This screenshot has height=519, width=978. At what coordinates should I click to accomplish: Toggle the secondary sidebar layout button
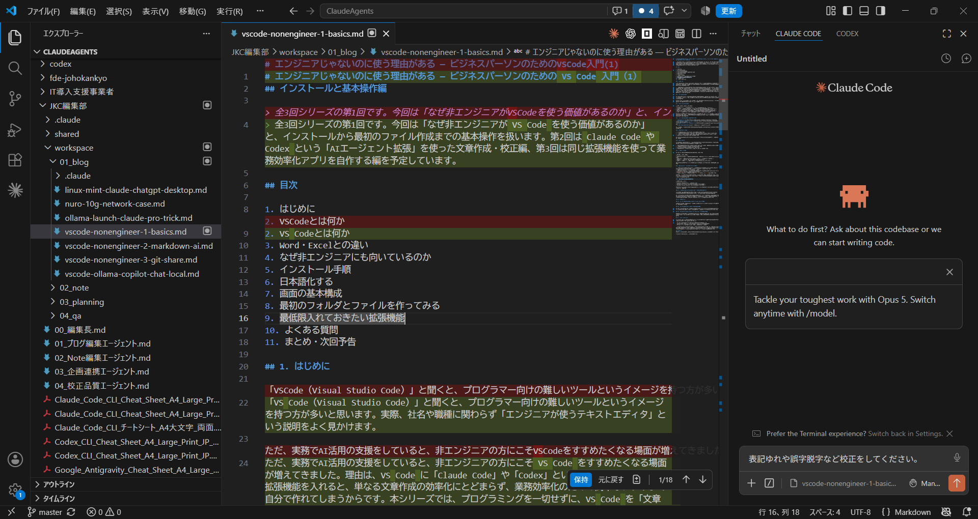click(880, 11)
